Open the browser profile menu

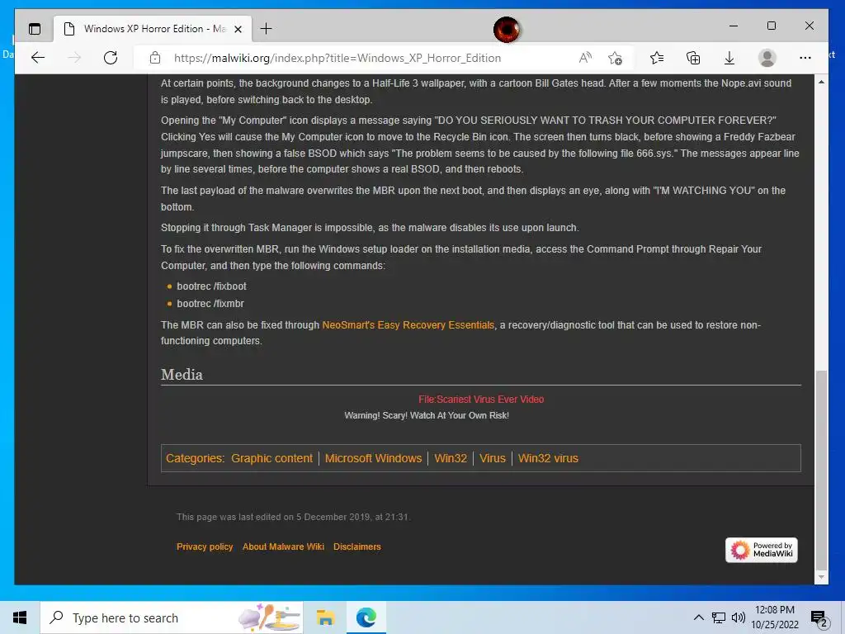767,58
